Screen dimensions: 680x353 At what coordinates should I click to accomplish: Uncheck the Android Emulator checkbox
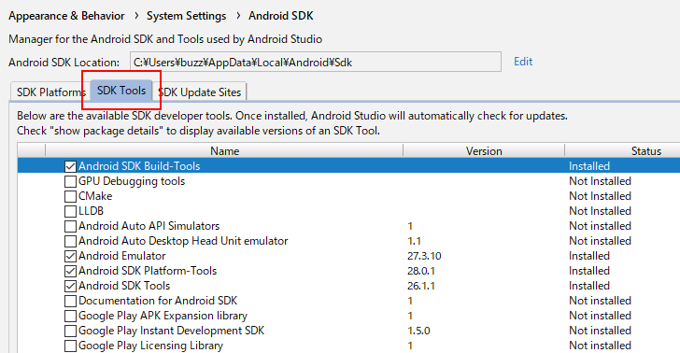pos(70,256)
